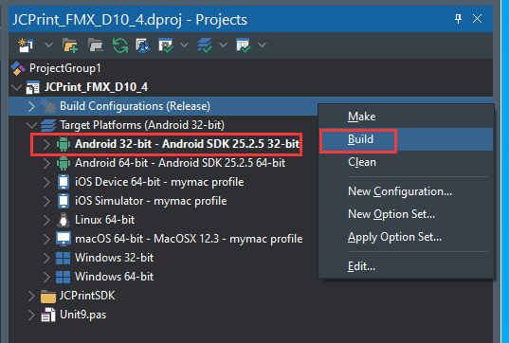Select the Android 64-bit platform item
This screenshot has height=343, width=509.
180,163
